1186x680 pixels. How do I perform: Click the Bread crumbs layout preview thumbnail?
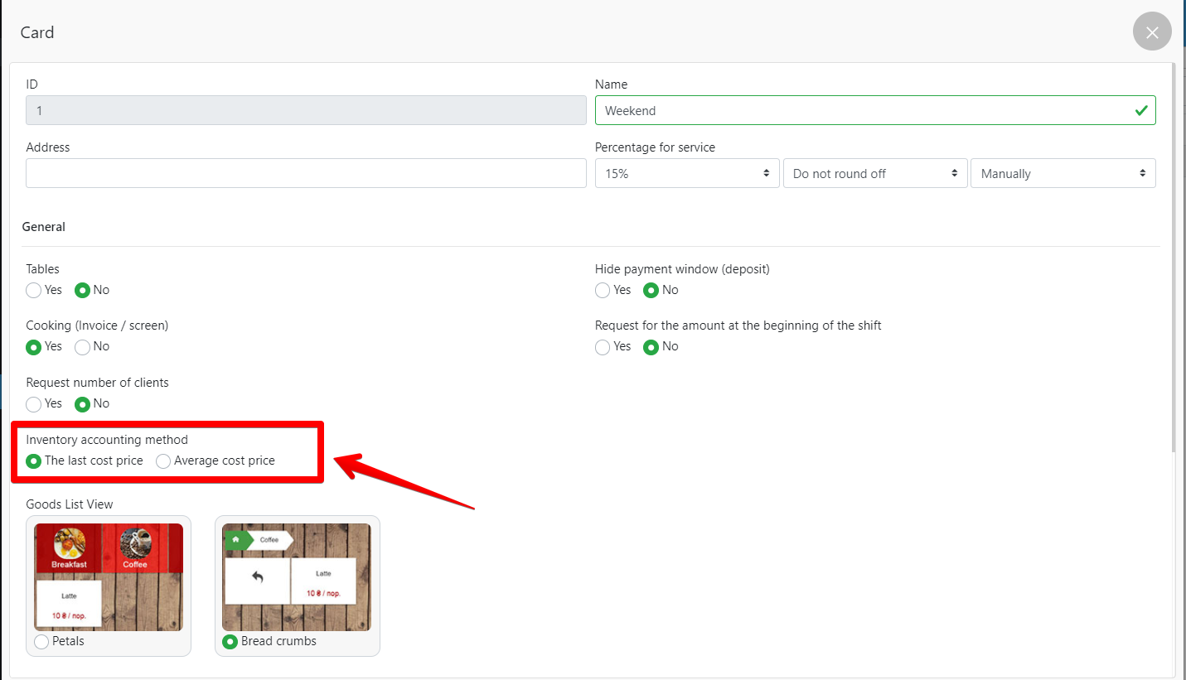(x=297, y=576)
